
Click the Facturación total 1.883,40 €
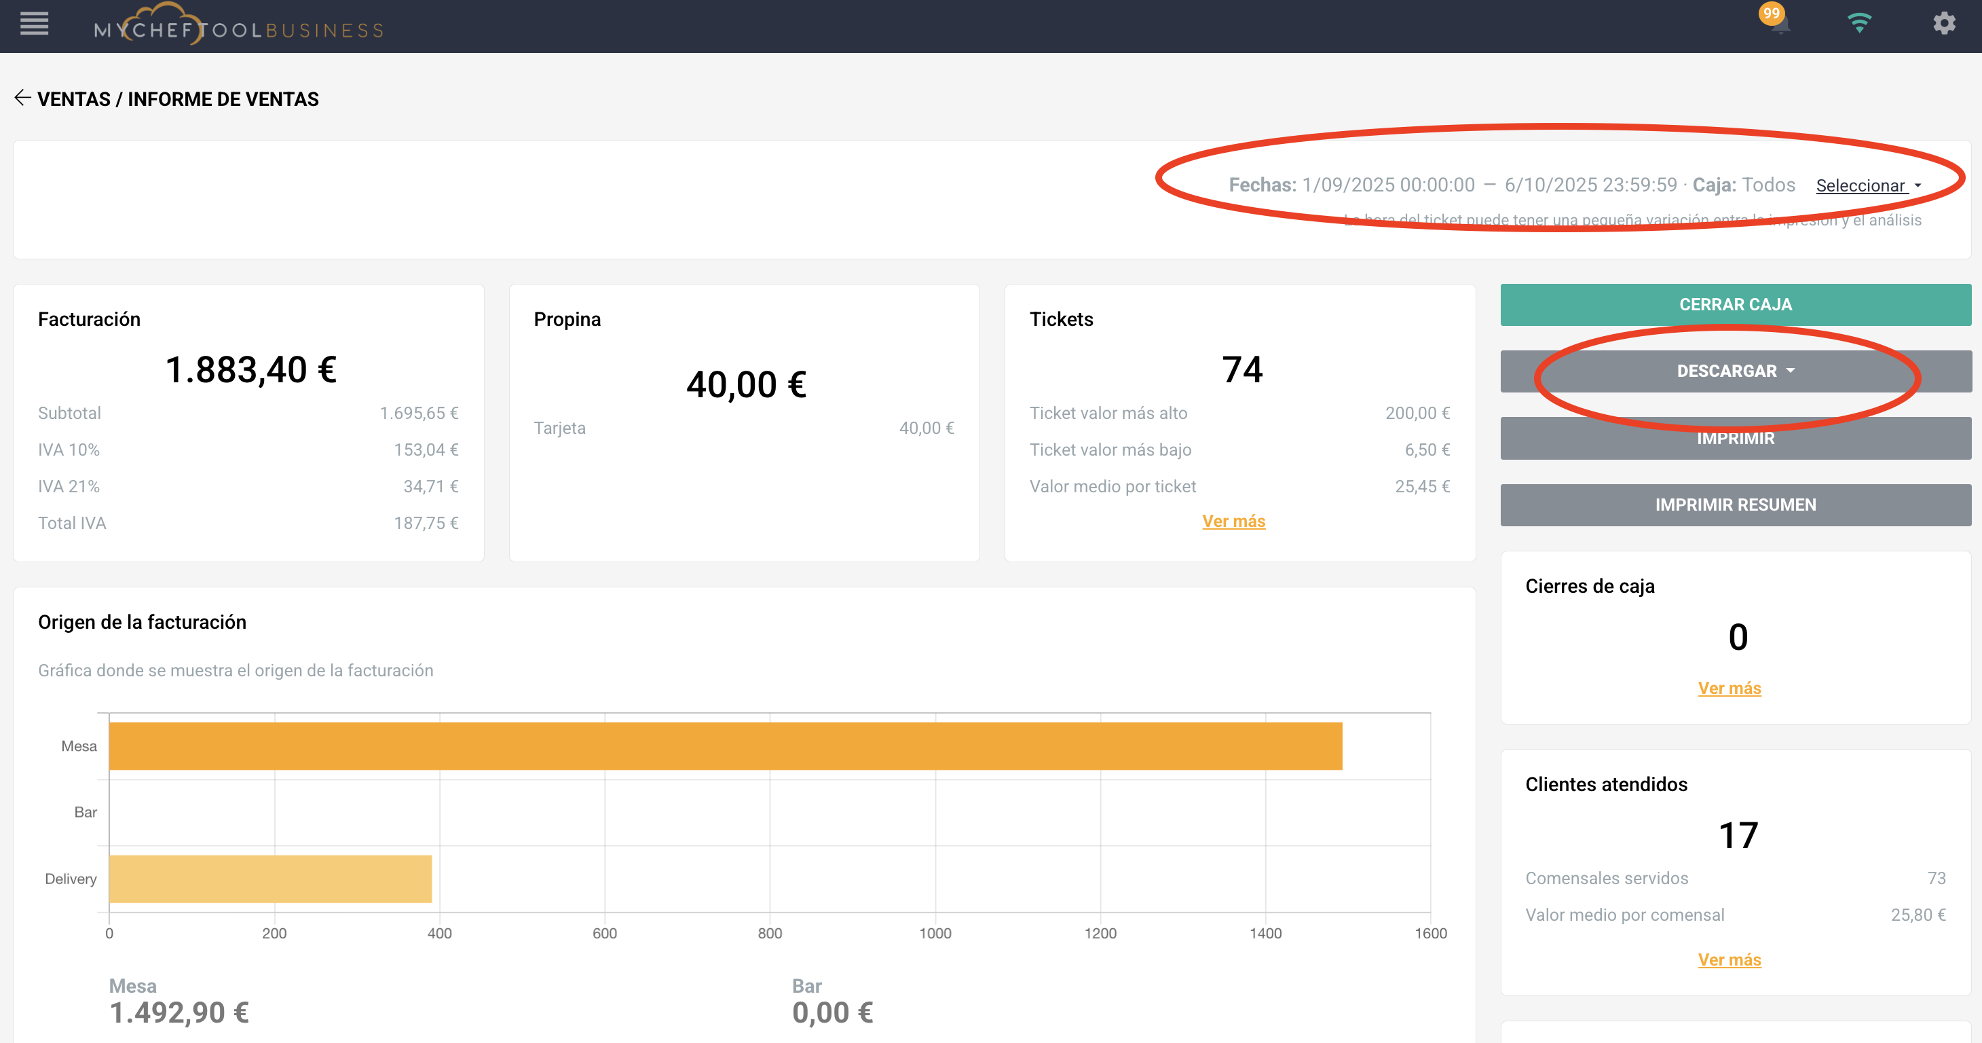point(251,369)
